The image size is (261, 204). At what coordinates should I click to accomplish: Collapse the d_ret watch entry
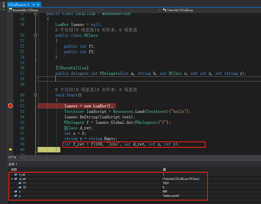(12, 179)
